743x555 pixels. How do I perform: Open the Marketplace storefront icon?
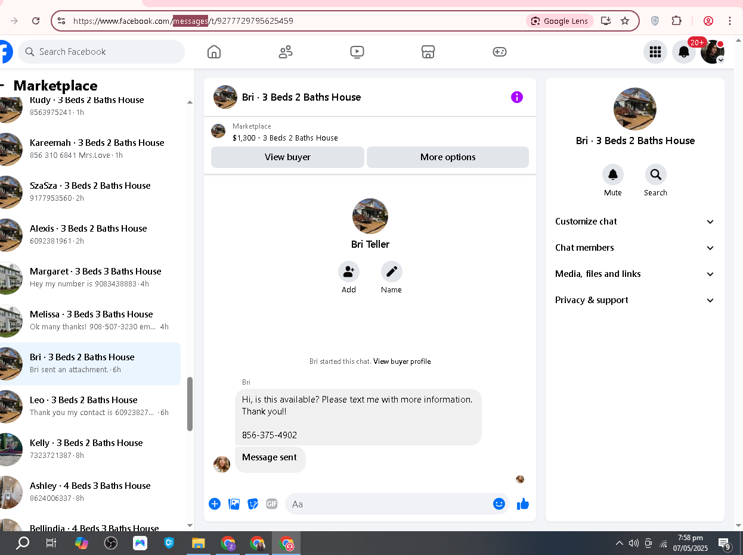[428, 52]
